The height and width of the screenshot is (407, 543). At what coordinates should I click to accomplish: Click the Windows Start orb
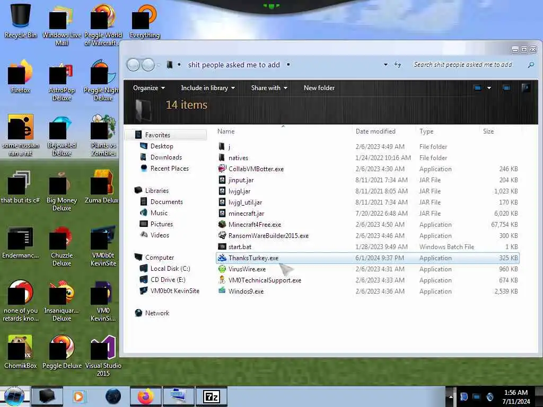pyautogui.click(x=14, y=396)
